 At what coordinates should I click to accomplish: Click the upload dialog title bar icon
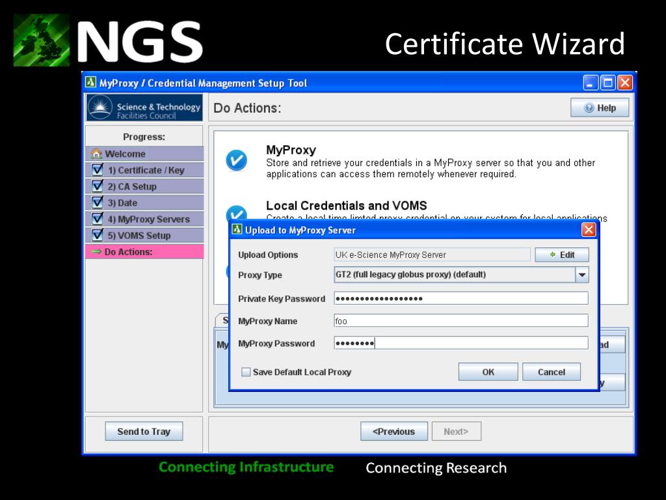237,230
